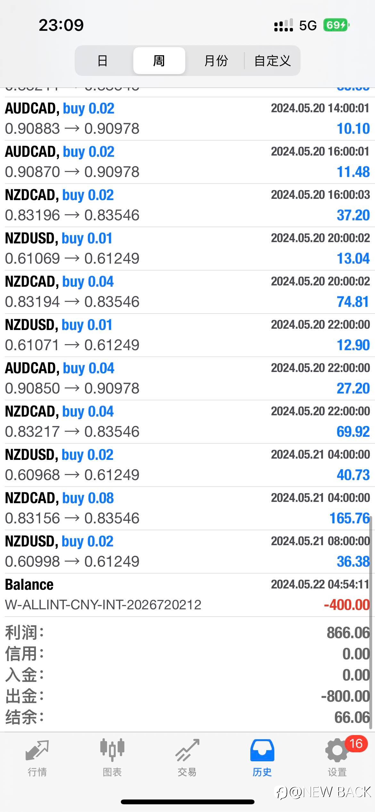The image size is (375, 812).
Task: Tap the green battery indicator
Action: 336,25
